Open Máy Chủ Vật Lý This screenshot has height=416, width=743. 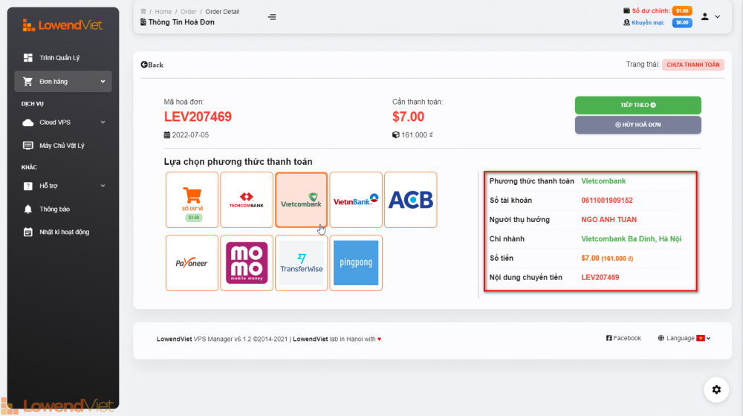click(63, 146)
